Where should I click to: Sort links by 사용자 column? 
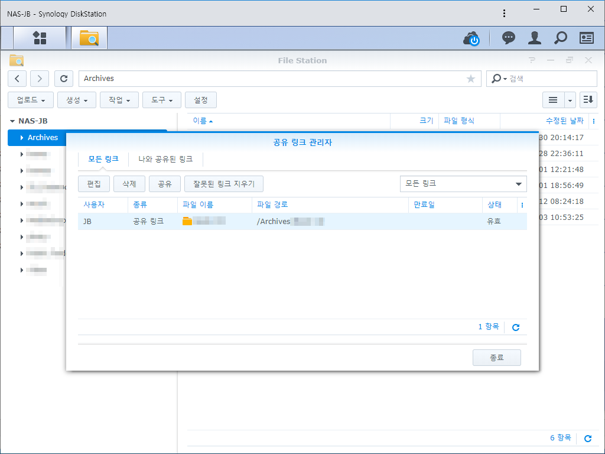click(x=103, y=205)
